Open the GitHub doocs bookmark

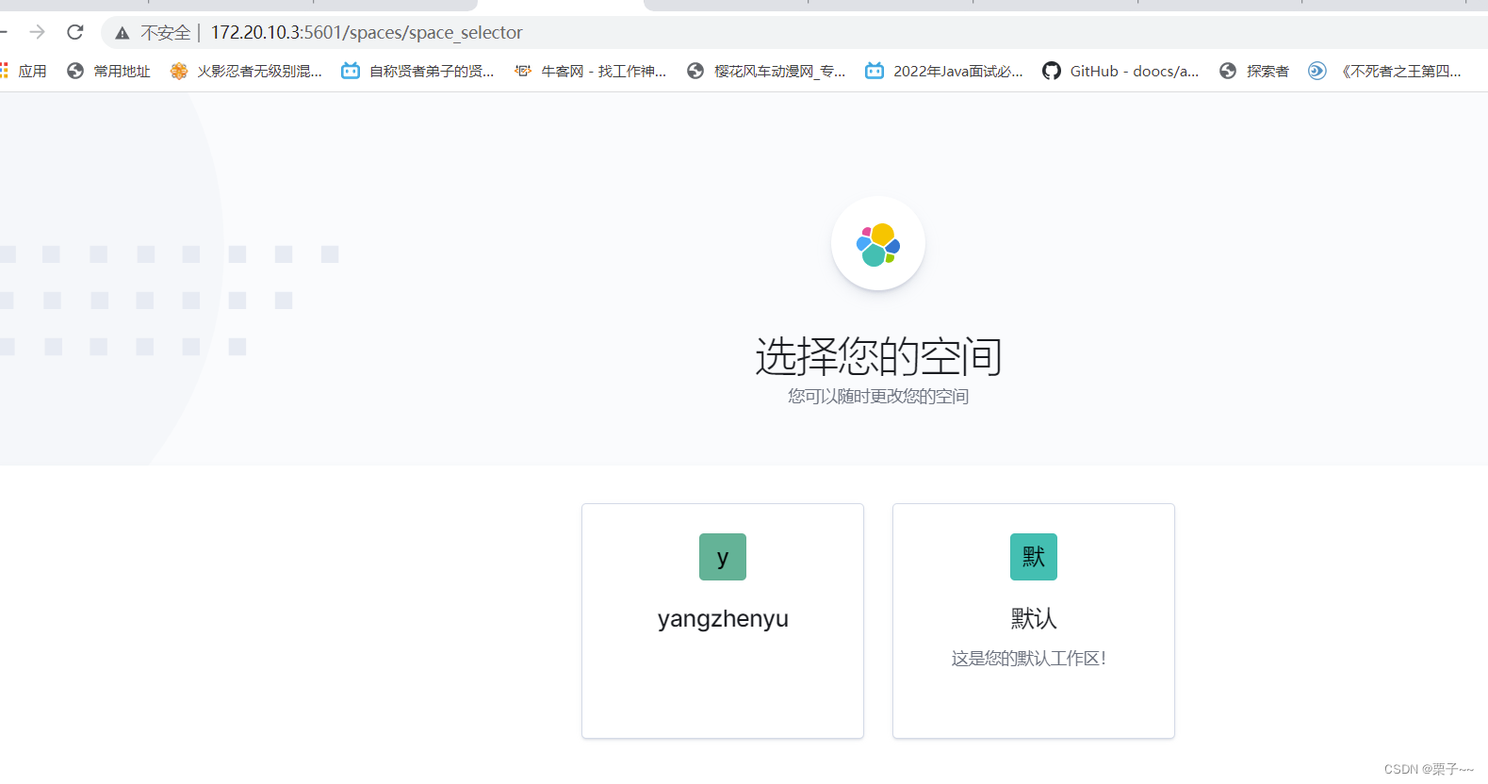point(1120,71)
